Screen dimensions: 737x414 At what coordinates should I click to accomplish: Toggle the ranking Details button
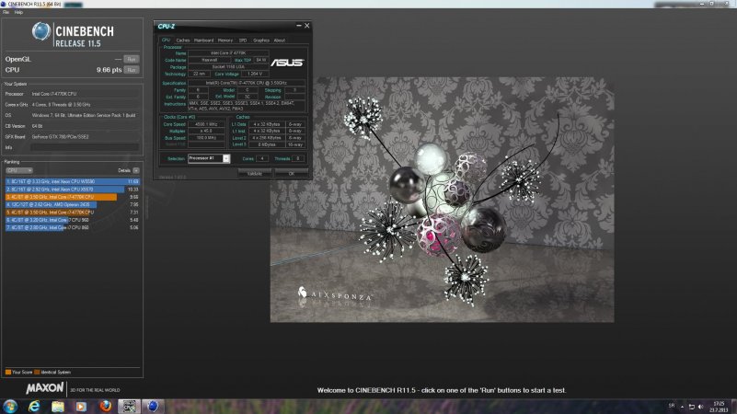136,170
